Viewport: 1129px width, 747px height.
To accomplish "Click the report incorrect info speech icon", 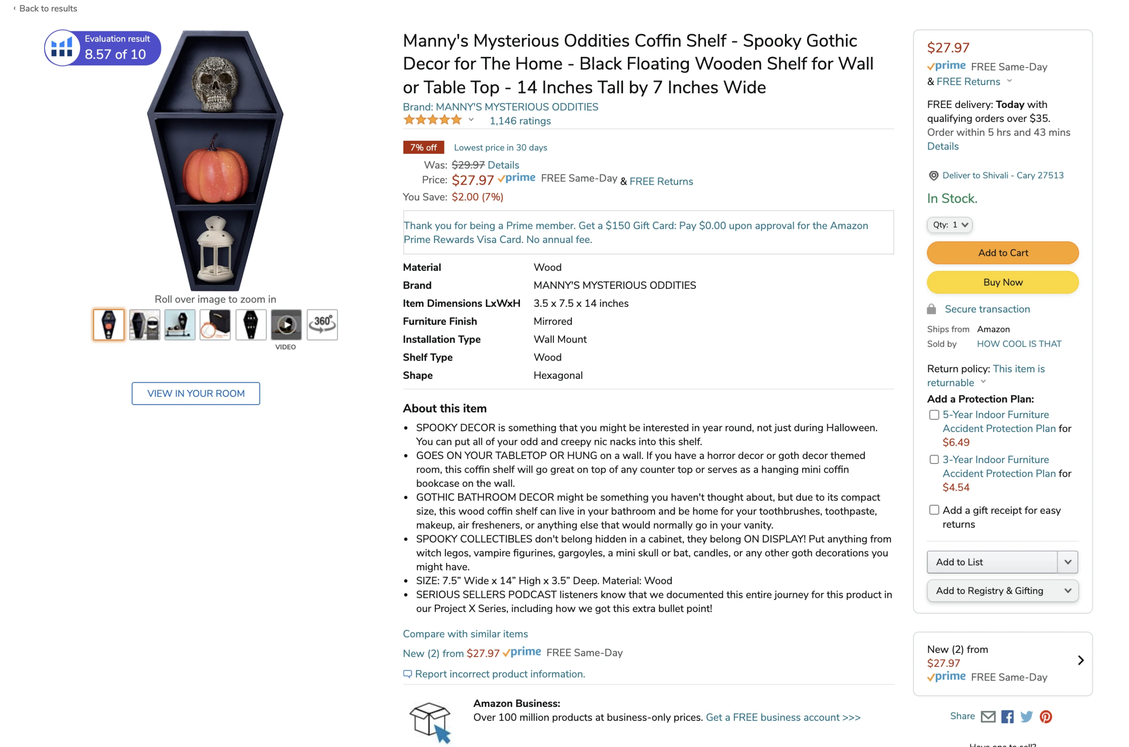I will (407, 674).
